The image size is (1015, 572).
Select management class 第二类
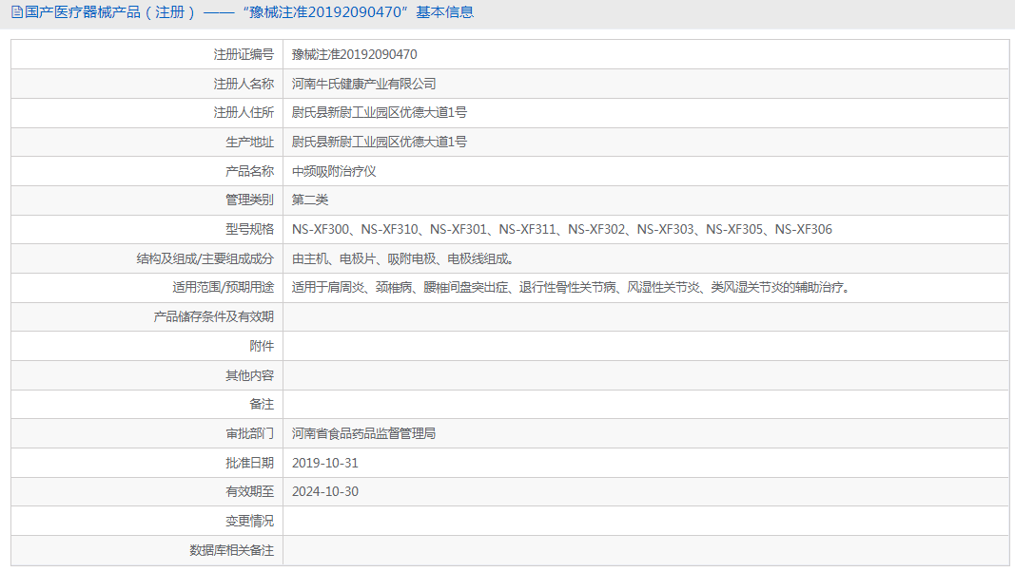click(309, 200)
